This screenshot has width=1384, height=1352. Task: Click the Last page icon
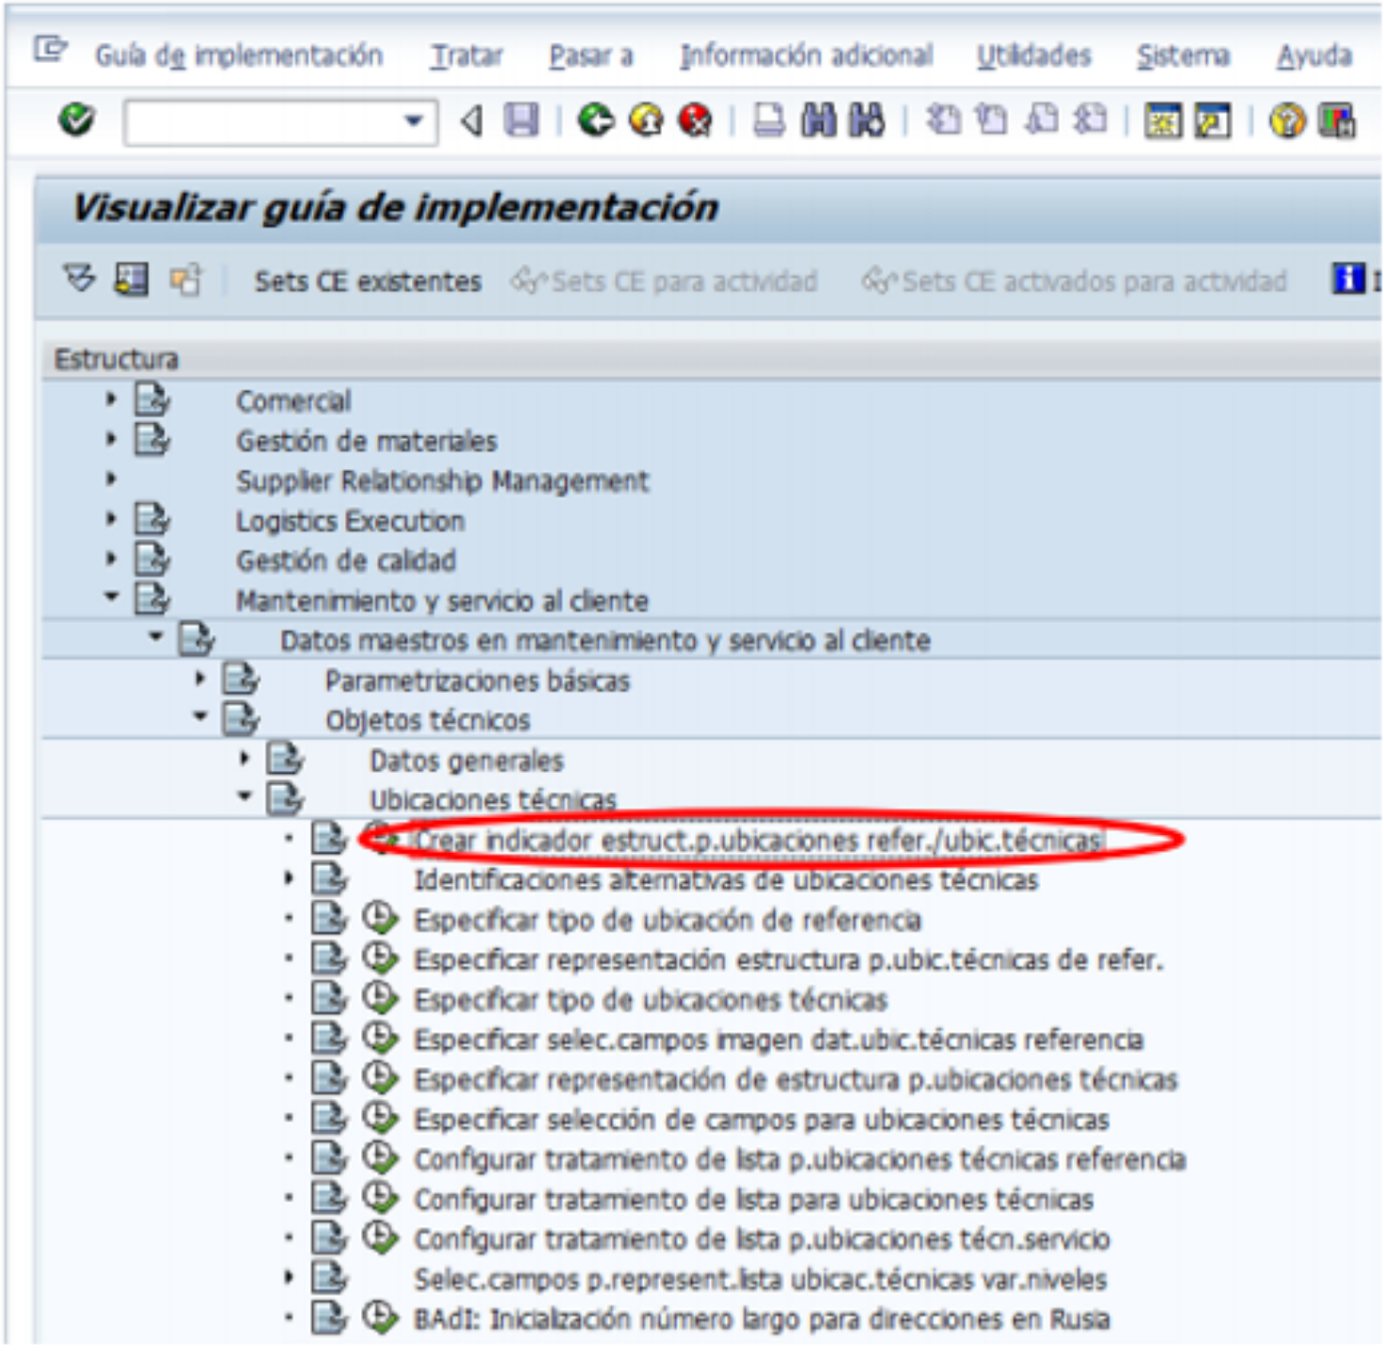[x=1091, y=120]
